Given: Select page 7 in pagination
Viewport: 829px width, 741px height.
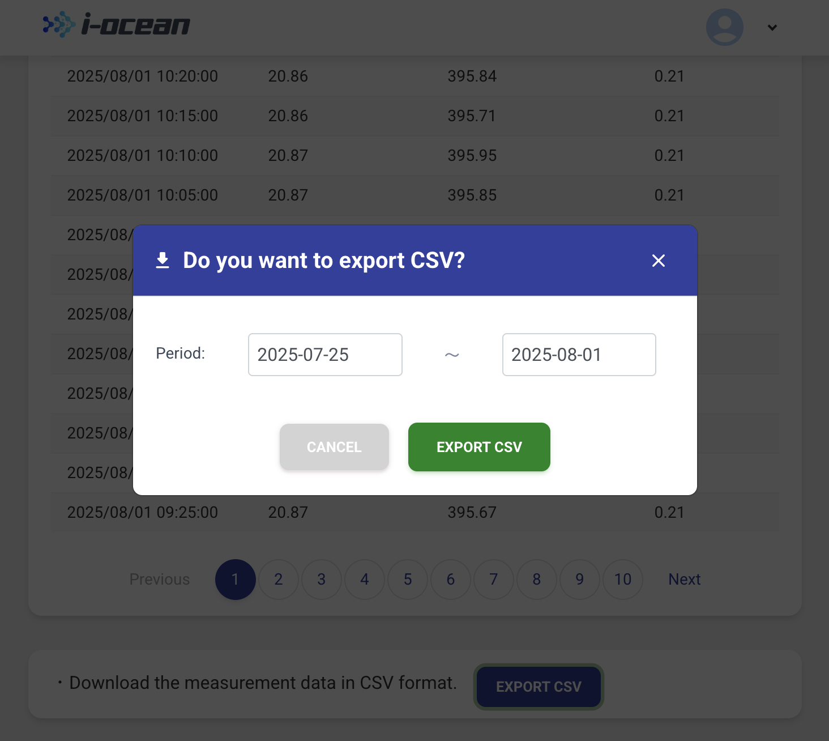Looking at the screenshot, I should tap(494, 580).
